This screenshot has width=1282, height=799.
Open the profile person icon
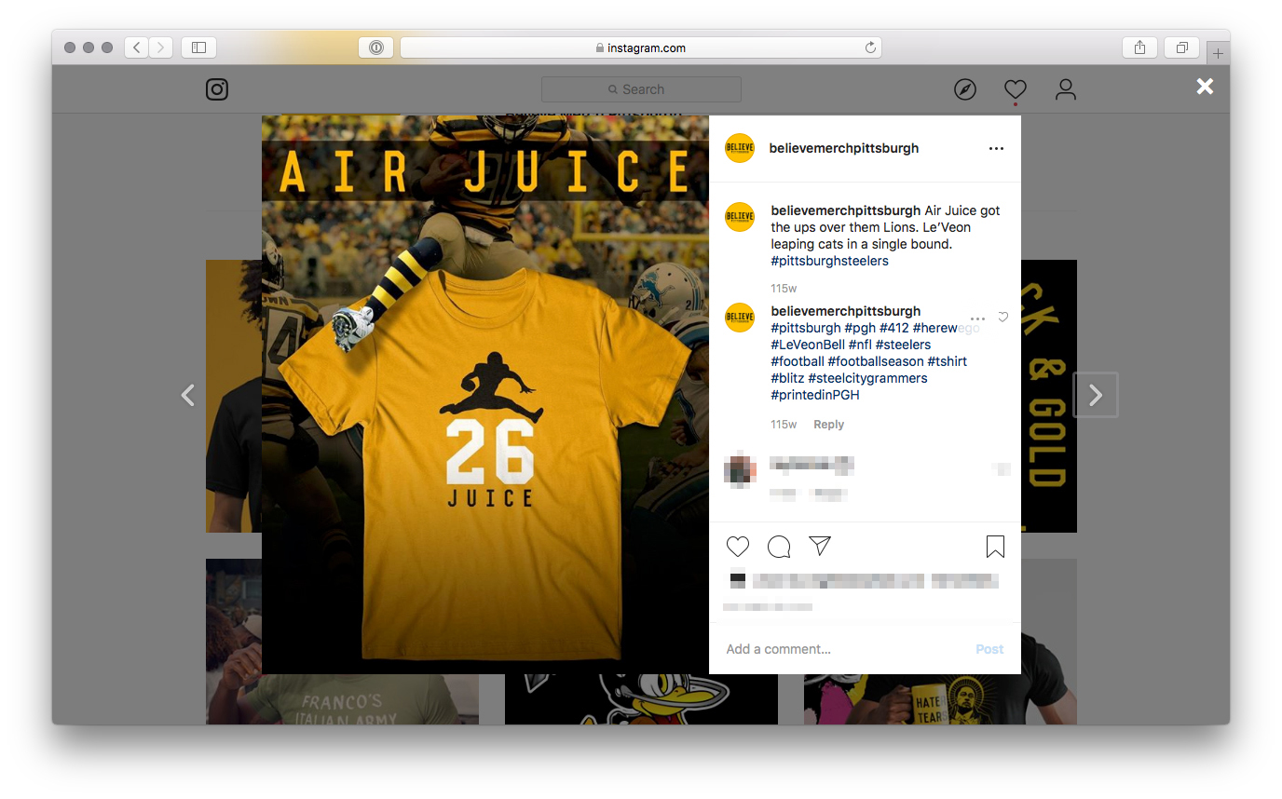pos(1066,89)
